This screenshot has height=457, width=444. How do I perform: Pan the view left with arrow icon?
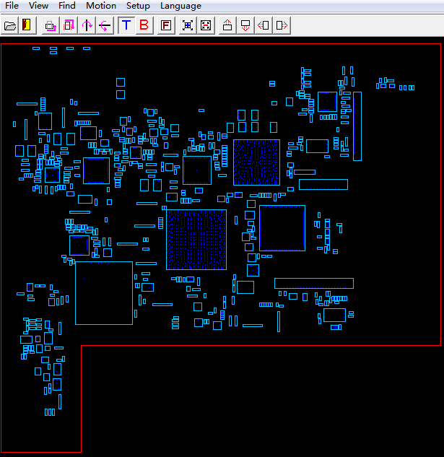264,25
